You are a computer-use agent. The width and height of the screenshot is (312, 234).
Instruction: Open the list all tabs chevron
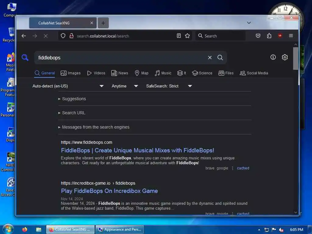click(x=249, y=23)
